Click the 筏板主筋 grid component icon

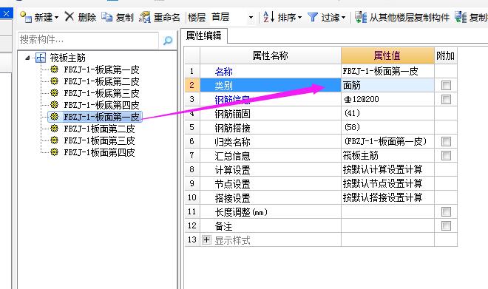(x=41, y=58)
